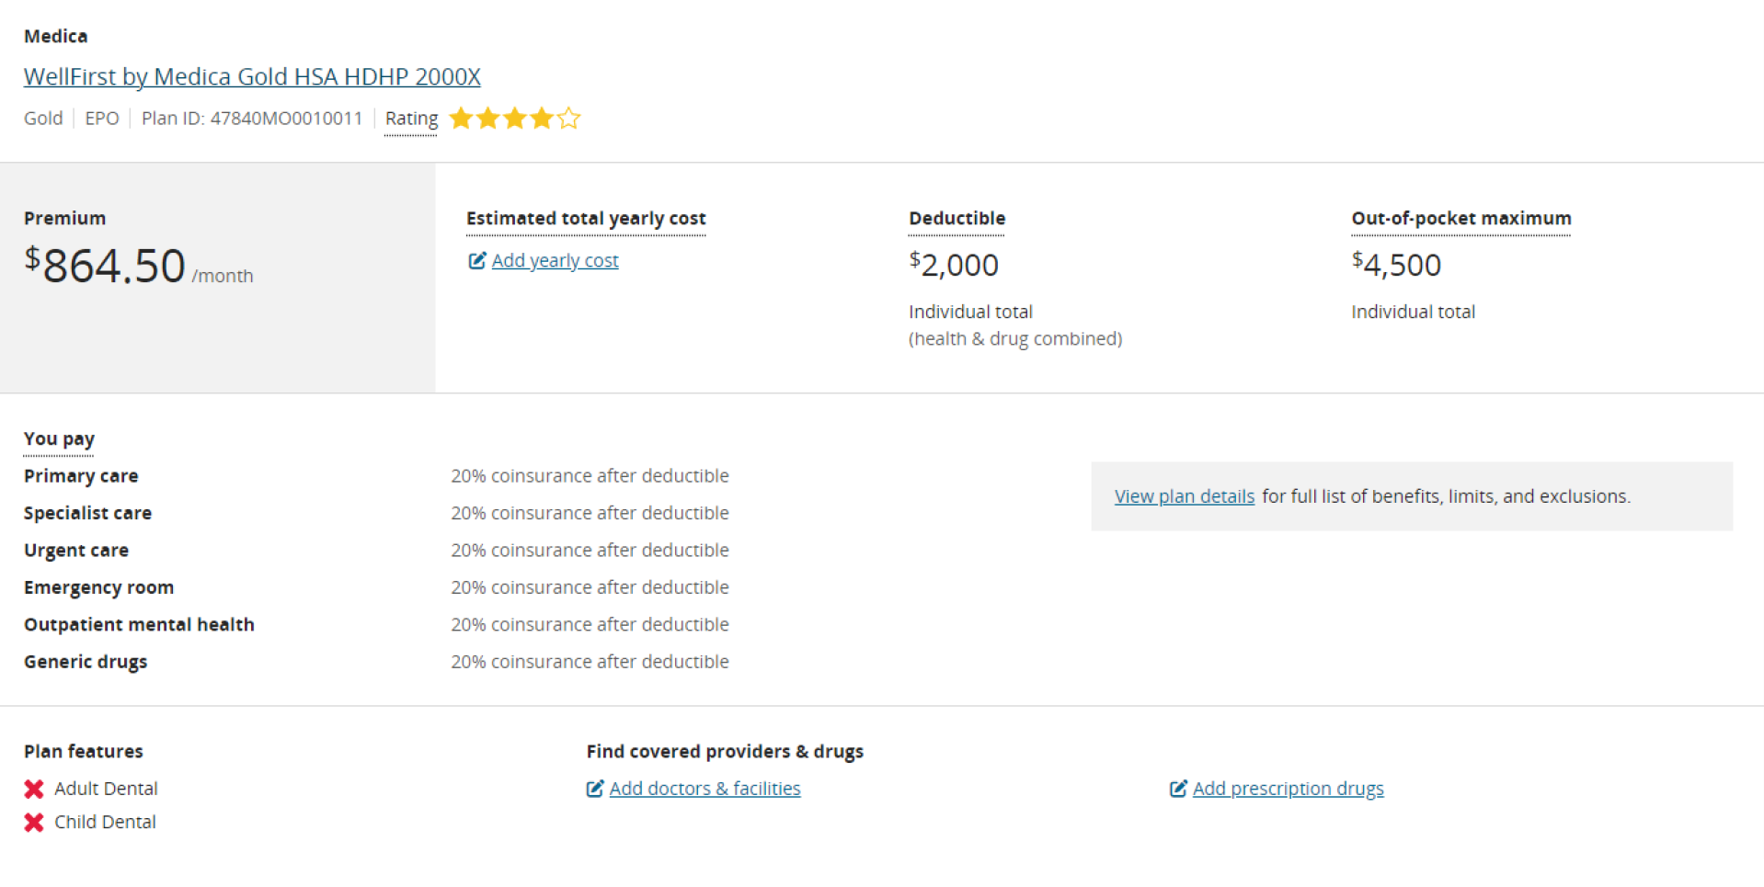Click the Plan ID 47840MO0010011 text
Viewport: 1764px width, 887px height.
click(x=252, y=119)
